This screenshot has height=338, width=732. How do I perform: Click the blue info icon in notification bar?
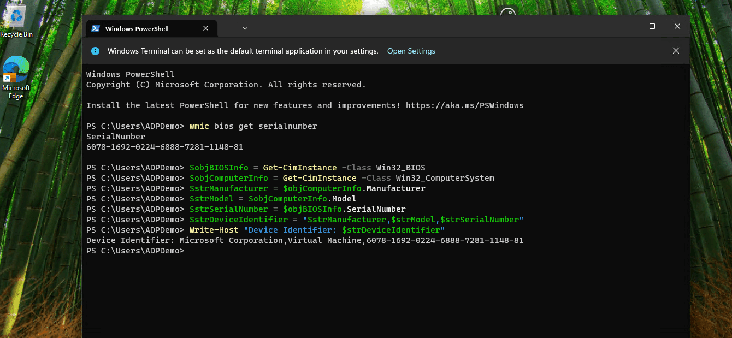tap(95, 51)
